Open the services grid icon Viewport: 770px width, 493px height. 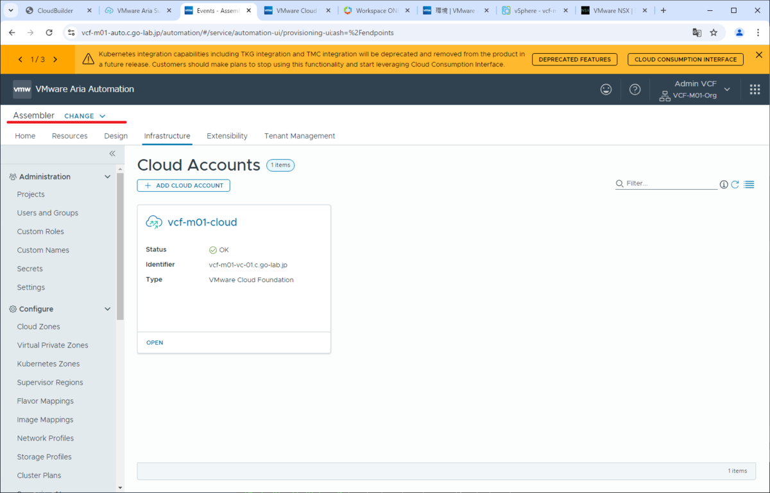(755, 90)
